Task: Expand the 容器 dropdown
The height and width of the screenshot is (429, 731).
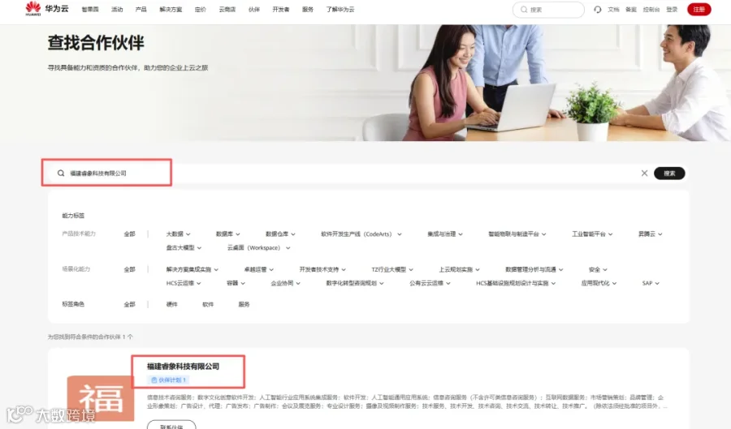Action: click(236, 283)
